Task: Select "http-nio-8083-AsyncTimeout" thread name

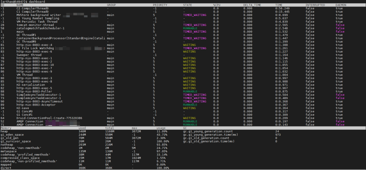Action: (40, 101)
